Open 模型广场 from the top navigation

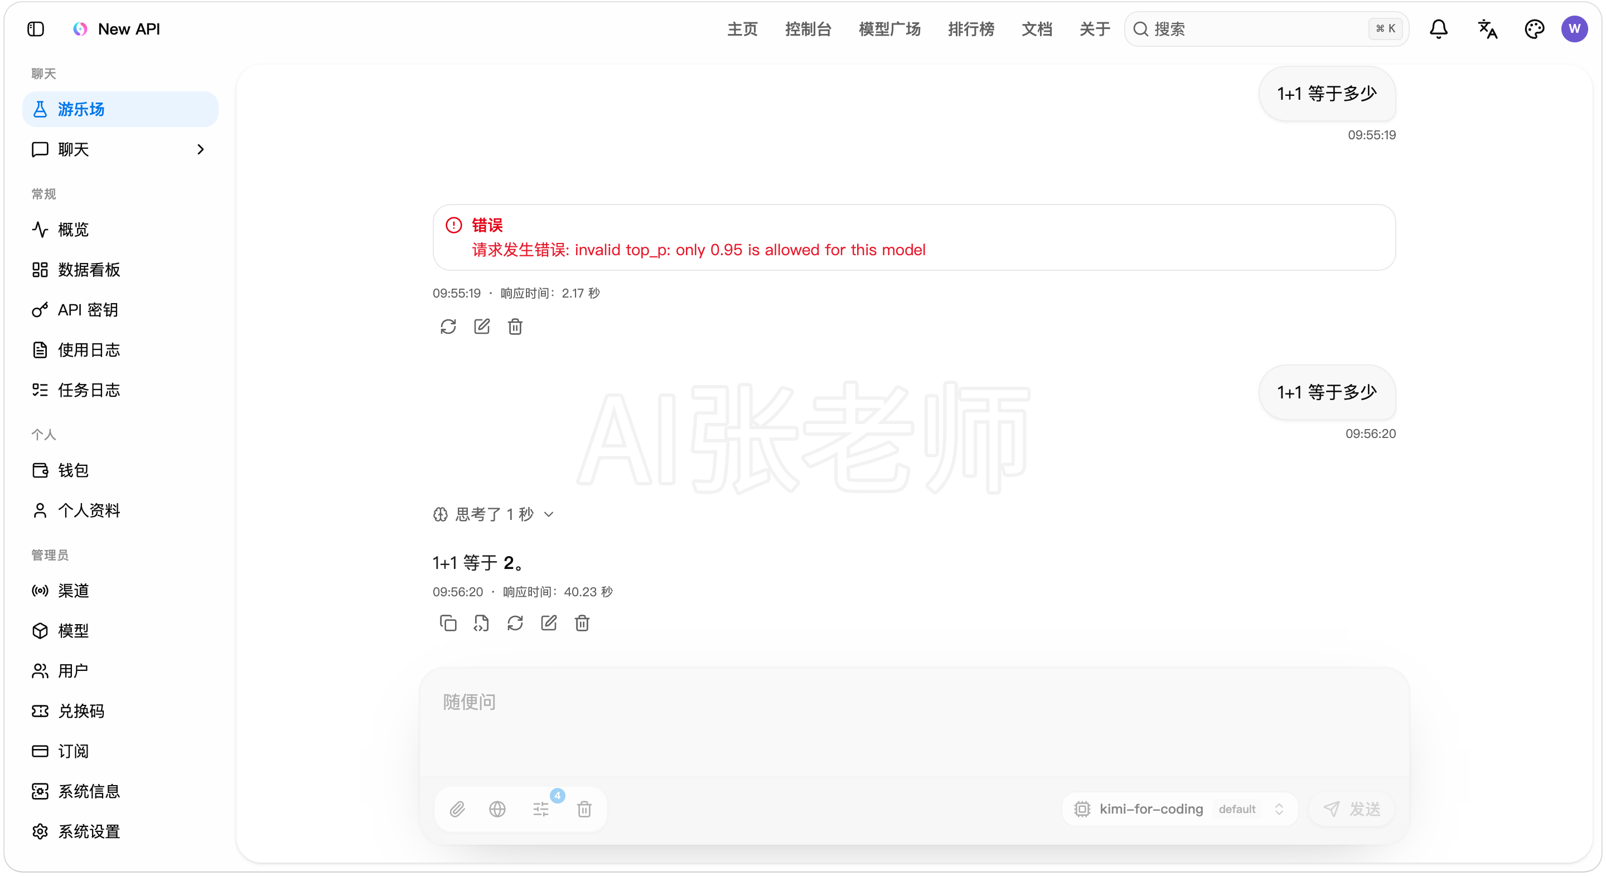pyautogui.click(x=889, y=30)
